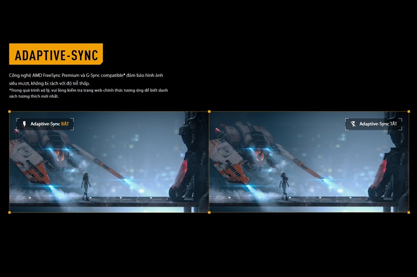This screenshot has height=277, width=417.
Task: Click the ADAPTIVE-SYNC orange heading banner
Action: [x=56, y=54]
